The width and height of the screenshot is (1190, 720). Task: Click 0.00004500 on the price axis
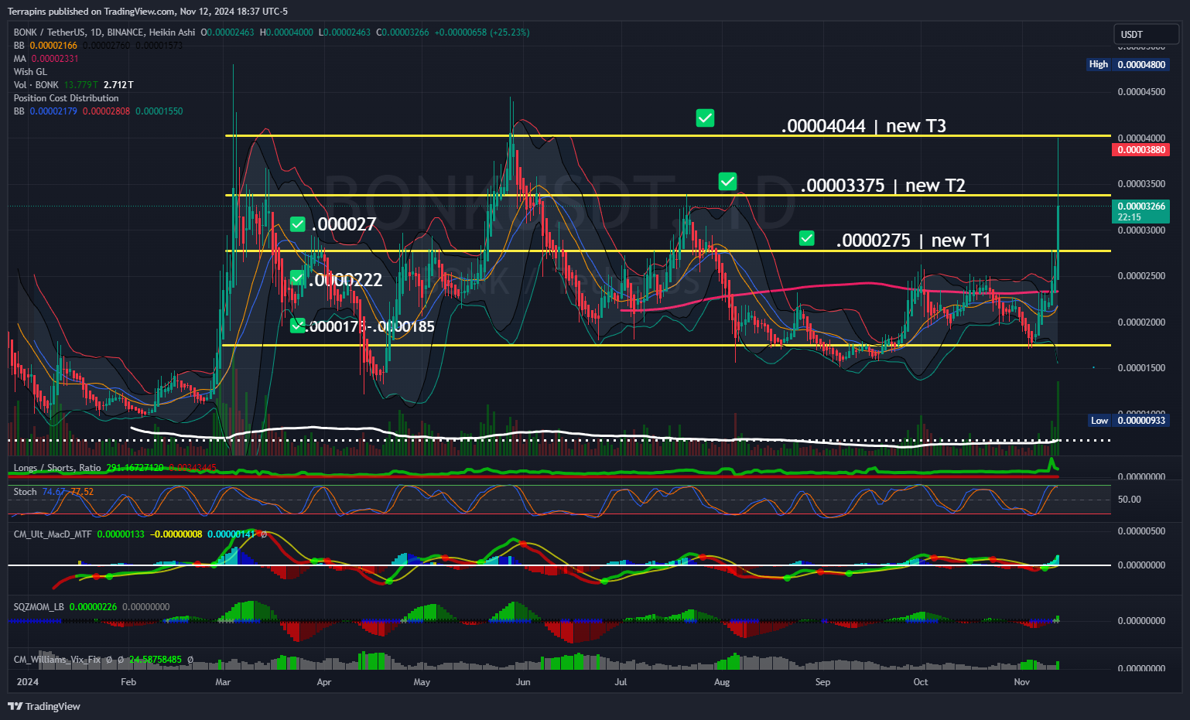[x=1141, y=92]
